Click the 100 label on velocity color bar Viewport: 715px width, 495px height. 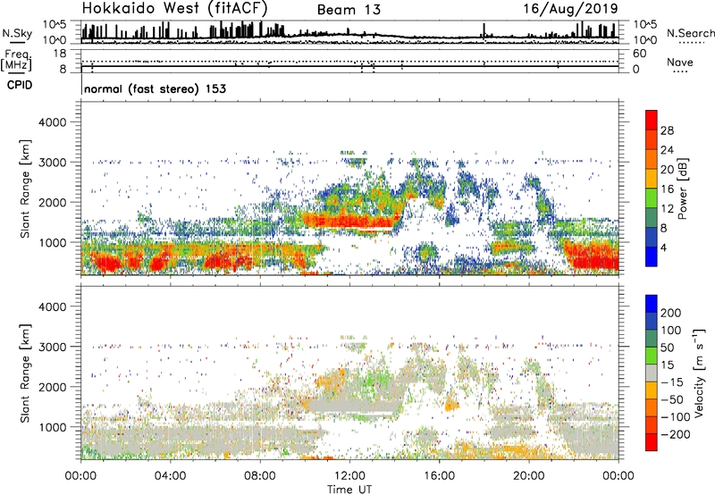point(671,331)
